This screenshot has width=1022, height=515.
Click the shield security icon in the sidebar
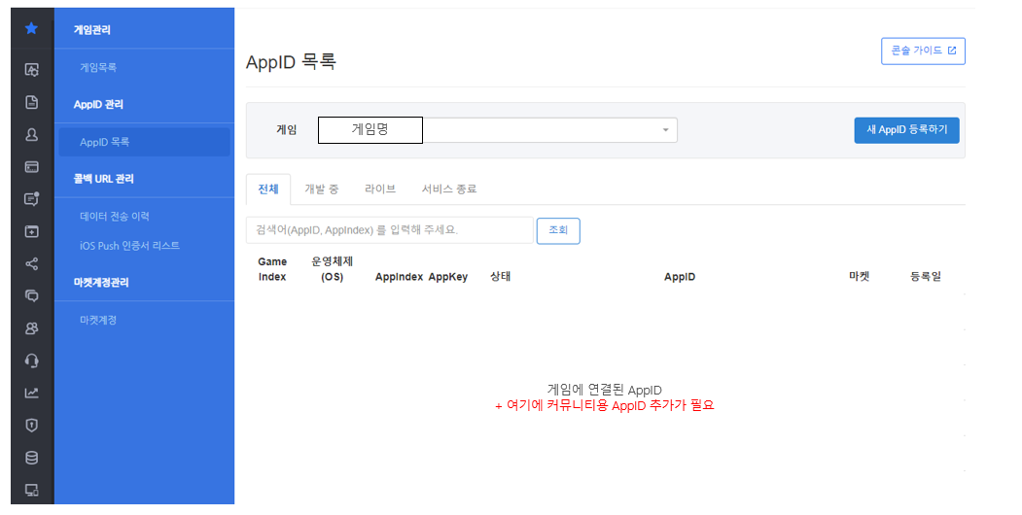click(x=31, y=426)
